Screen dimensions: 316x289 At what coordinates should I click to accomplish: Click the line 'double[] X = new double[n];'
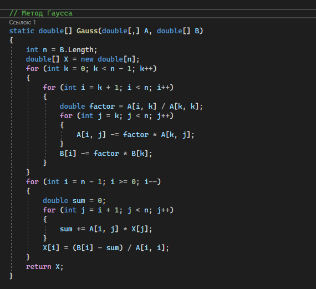(x=83, y=59)
